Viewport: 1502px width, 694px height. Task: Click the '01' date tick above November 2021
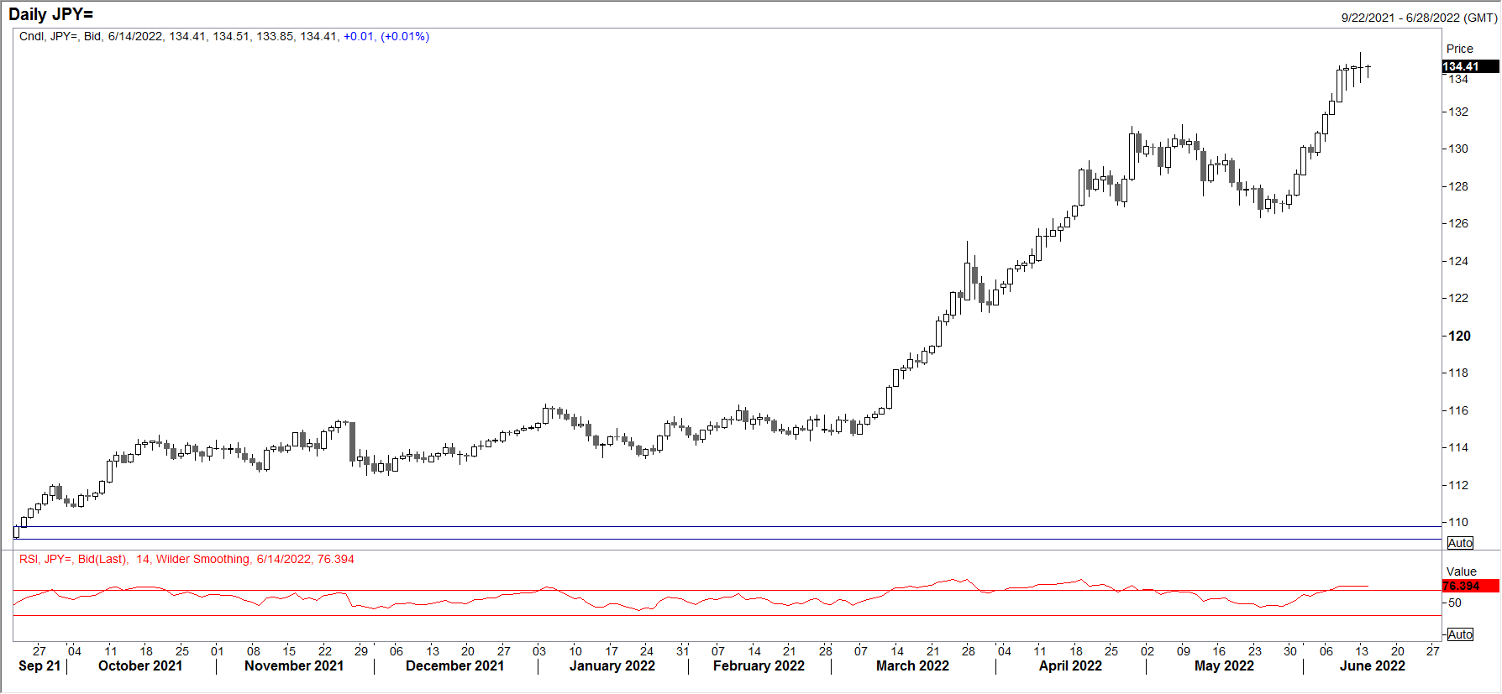pyautogui.click(x=218, y=651)
